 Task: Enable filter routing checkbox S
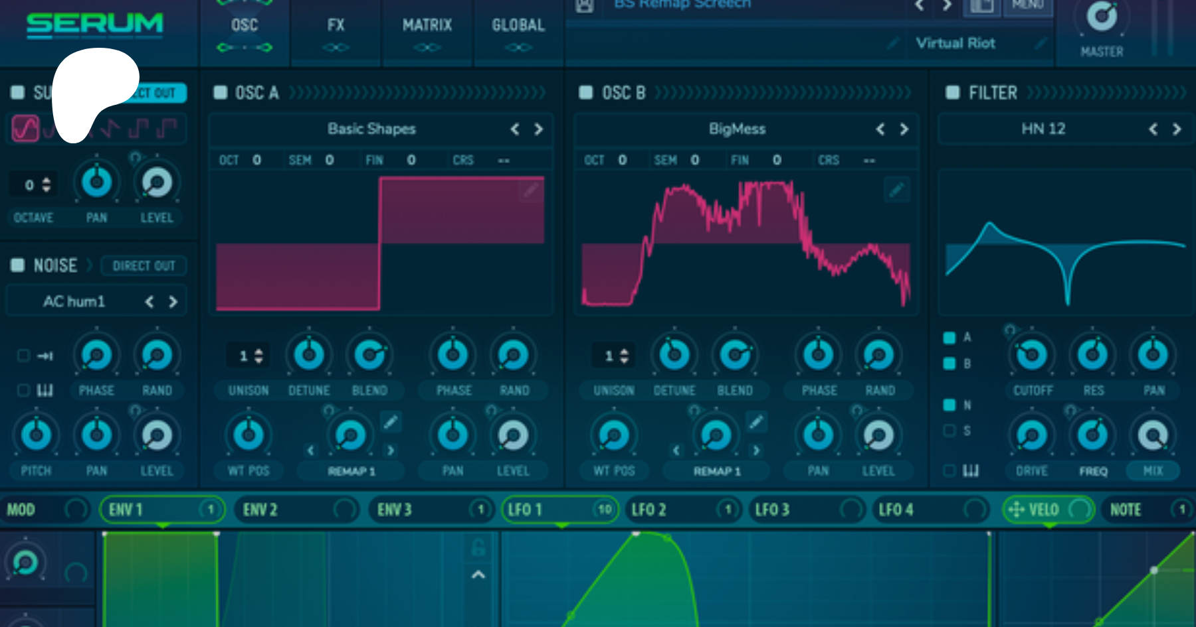(x=949, y=431)
